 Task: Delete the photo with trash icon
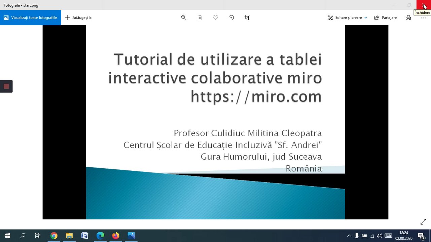tap(200, 17)
